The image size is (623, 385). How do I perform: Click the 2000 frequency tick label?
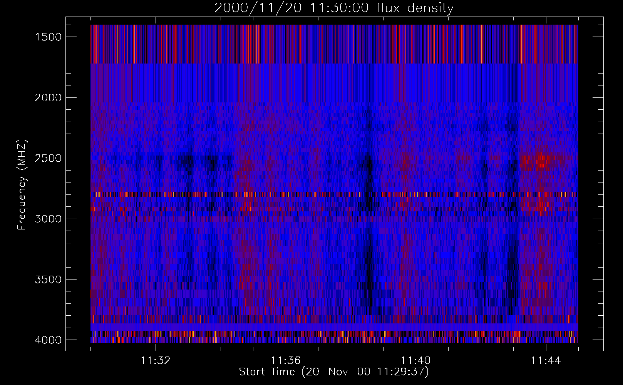(48, 98)
